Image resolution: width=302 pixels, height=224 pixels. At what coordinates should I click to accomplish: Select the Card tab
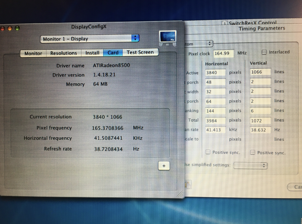[x=113, y=52]
